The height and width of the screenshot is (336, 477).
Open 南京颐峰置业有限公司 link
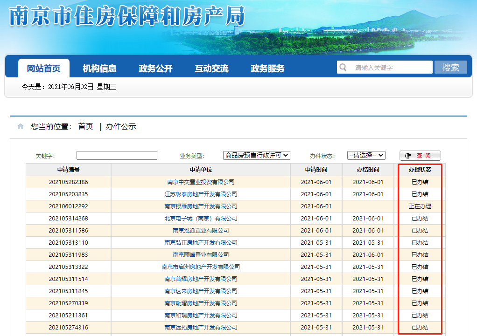tap(201, 255)
